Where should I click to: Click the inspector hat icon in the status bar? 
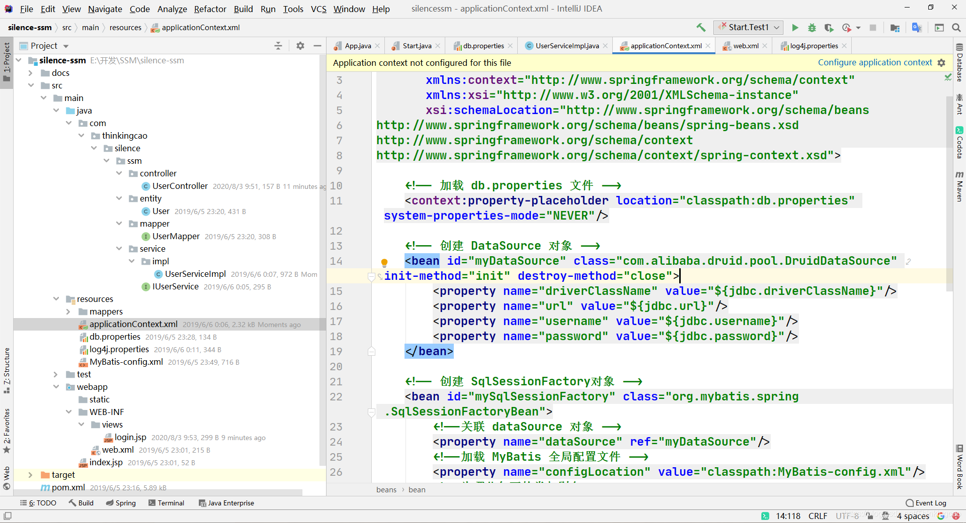point(886,516)
